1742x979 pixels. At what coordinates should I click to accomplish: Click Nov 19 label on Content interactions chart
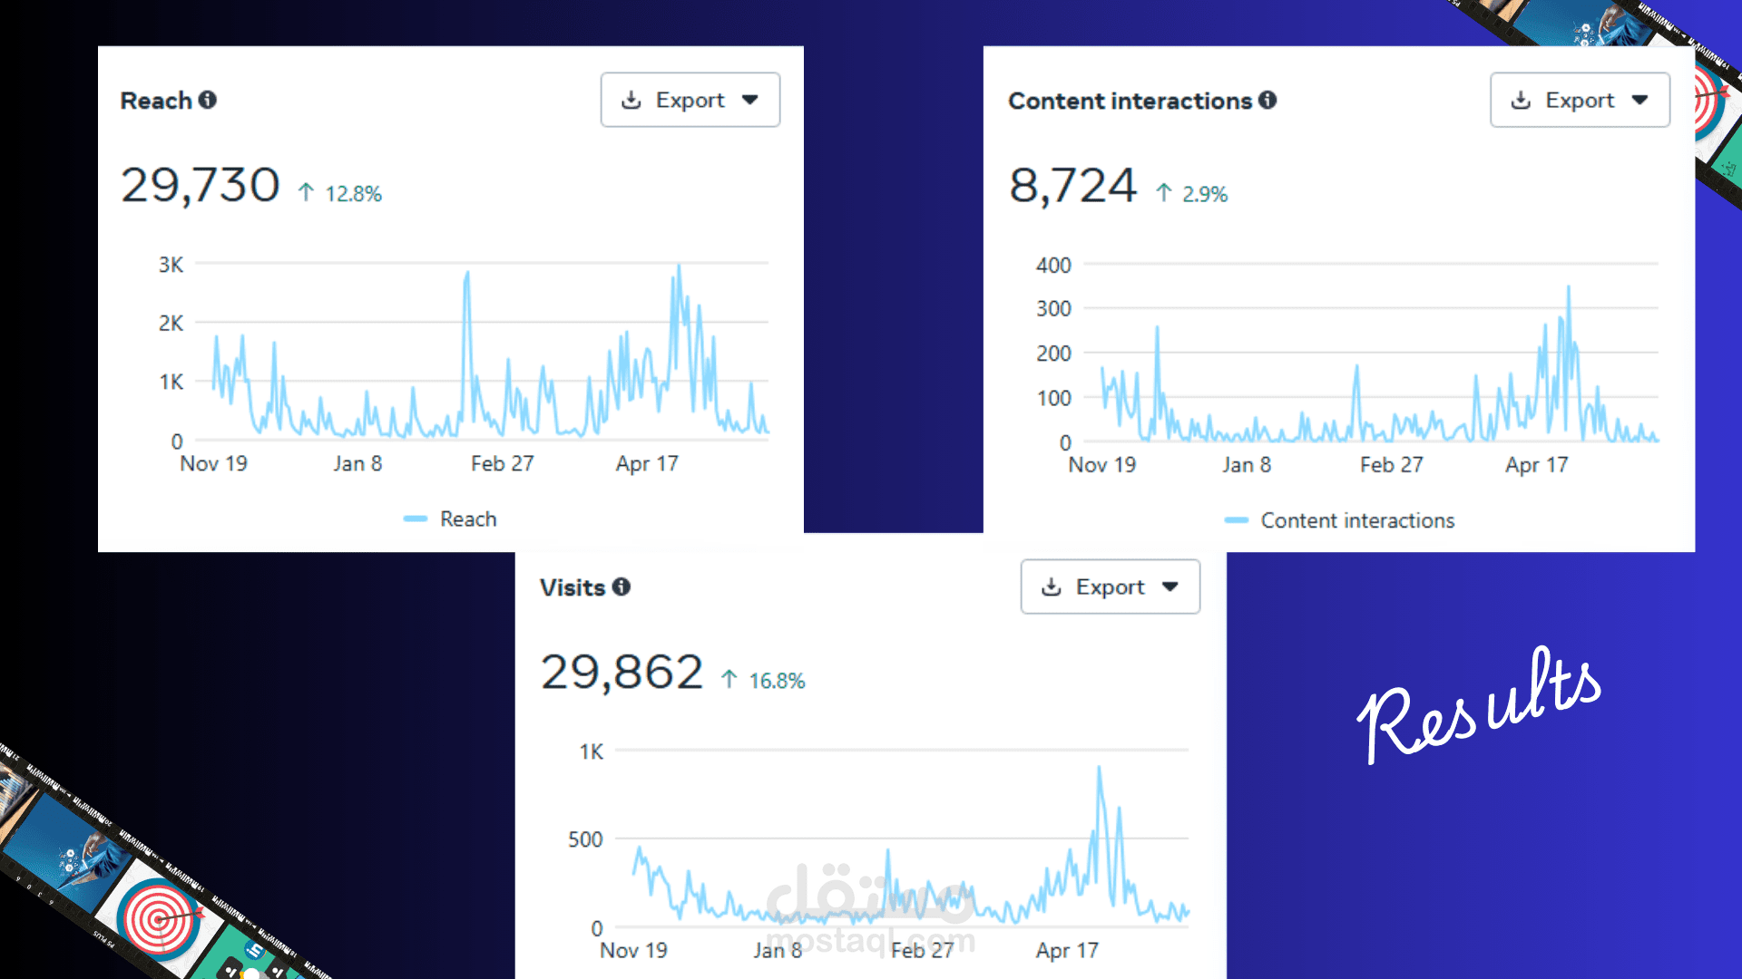[x=1101, y=464]
